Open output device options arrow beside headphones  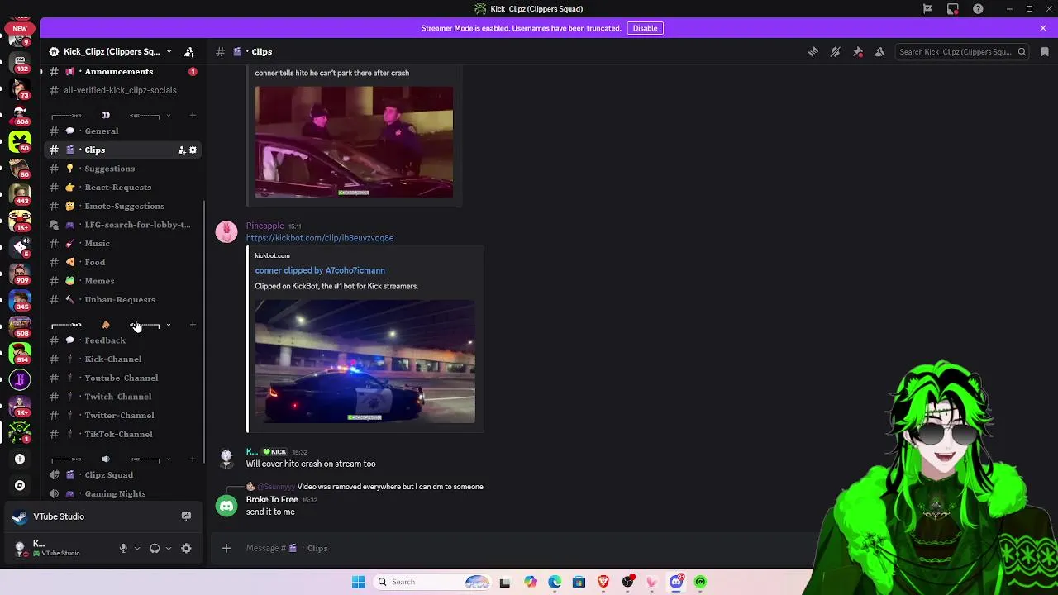point(169,548)
